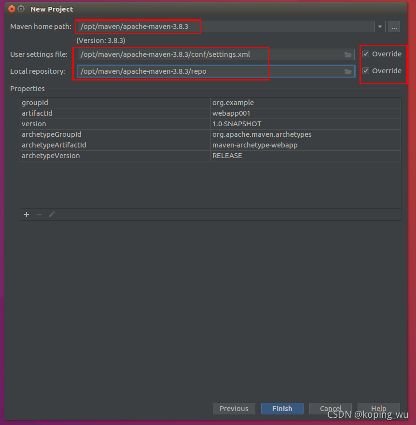Click the org.apache.maven.archetypes value

[262, 134]
